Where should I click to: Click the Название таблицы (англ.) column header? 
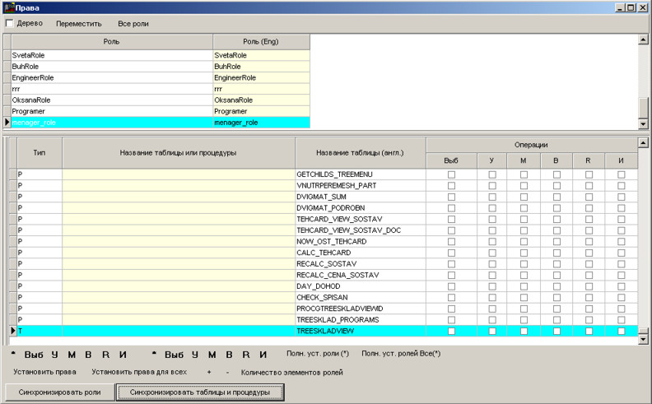tap(360, 153)
